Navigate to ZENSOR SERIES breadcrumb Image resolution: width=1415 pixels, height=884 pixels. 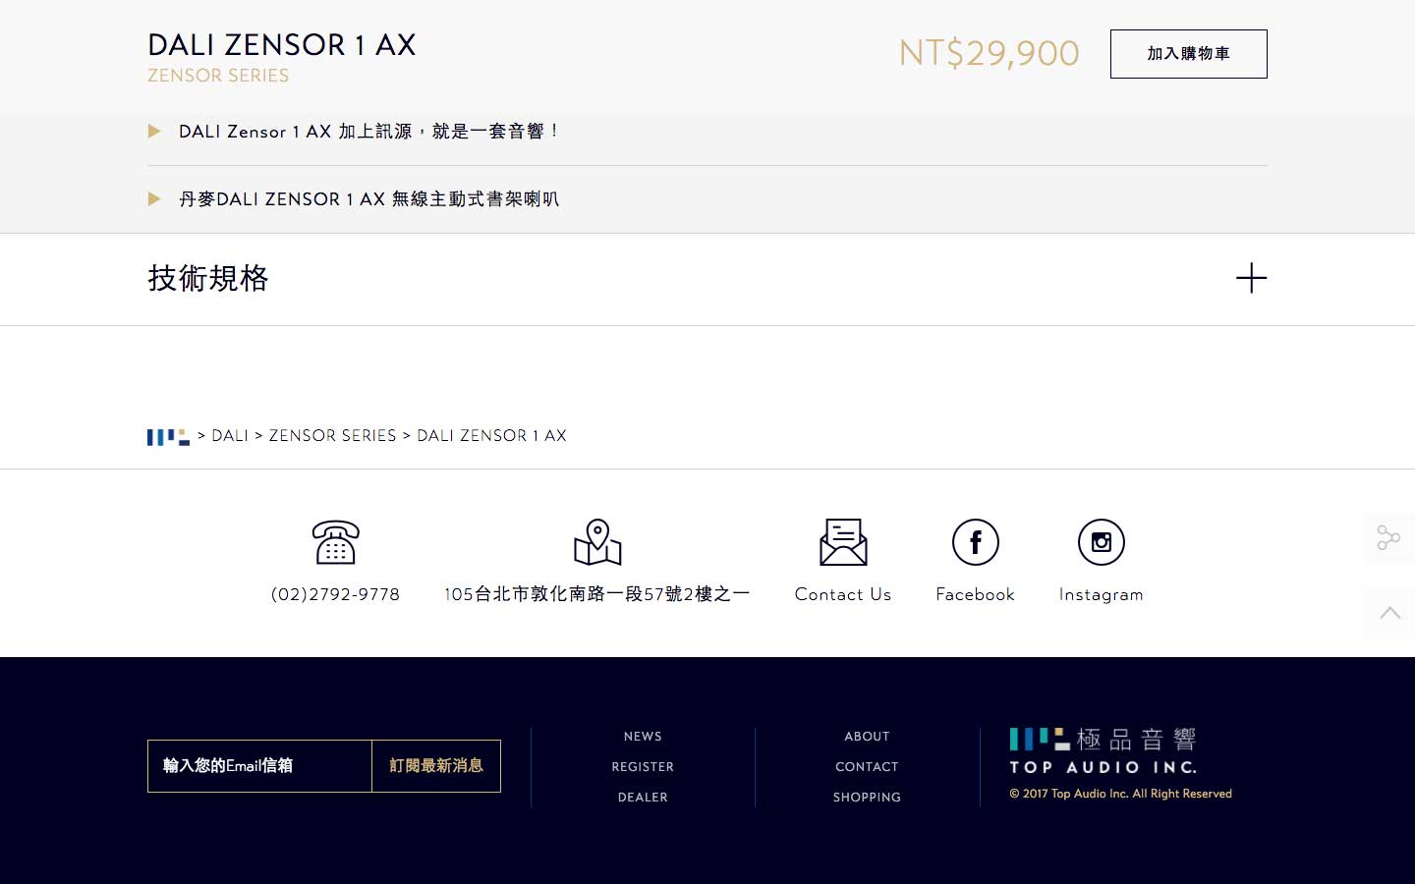point(332,436)
